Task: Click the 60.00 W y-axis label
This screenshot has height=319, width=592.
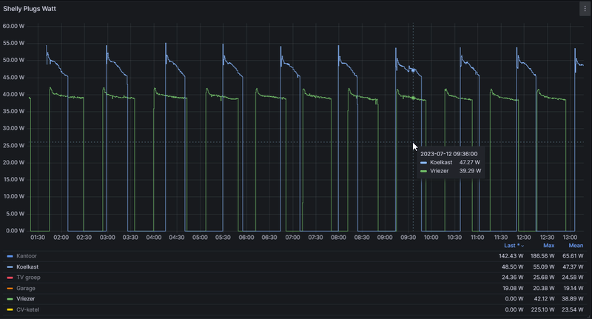Action: (x=13, y=26)
